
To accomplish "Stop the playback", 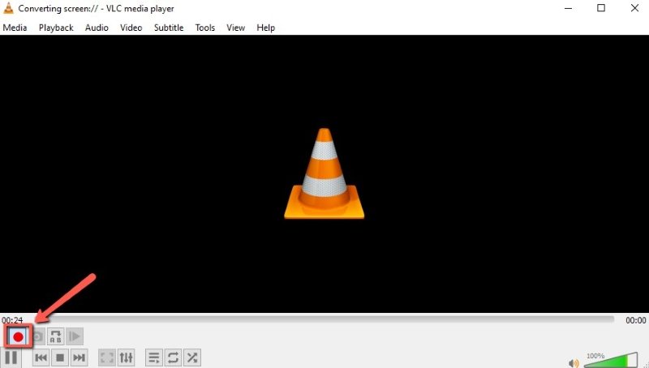I will (59, 357).
